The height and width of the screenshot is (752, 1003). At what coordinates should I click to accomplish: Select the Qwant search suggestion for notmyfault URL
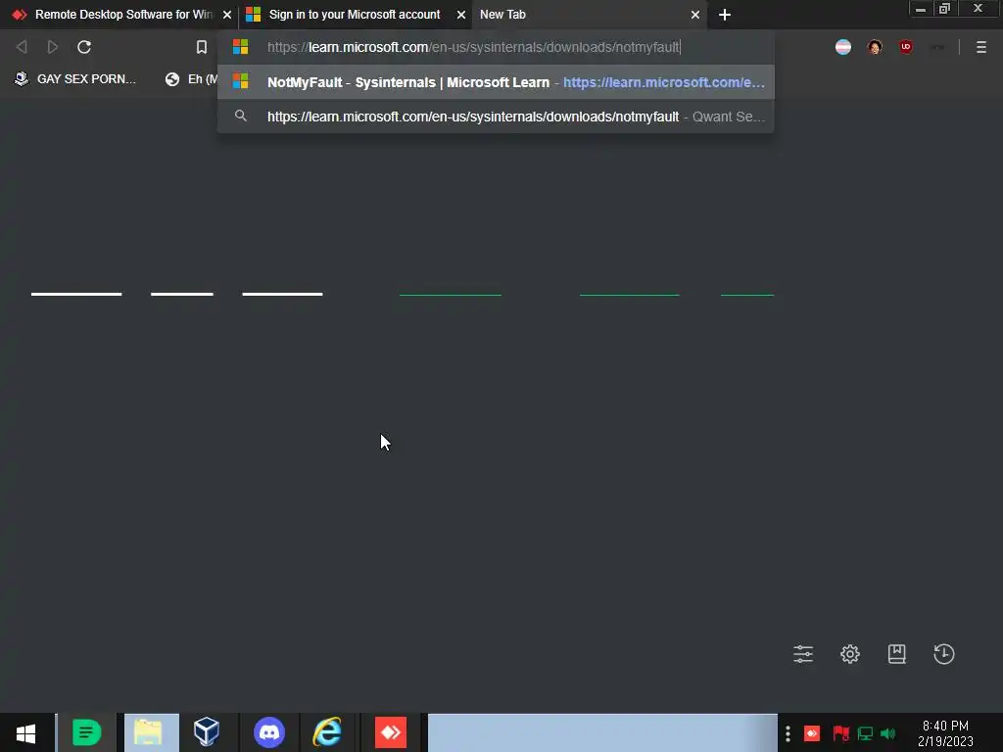pyautogui.click(x=496, y=117)
